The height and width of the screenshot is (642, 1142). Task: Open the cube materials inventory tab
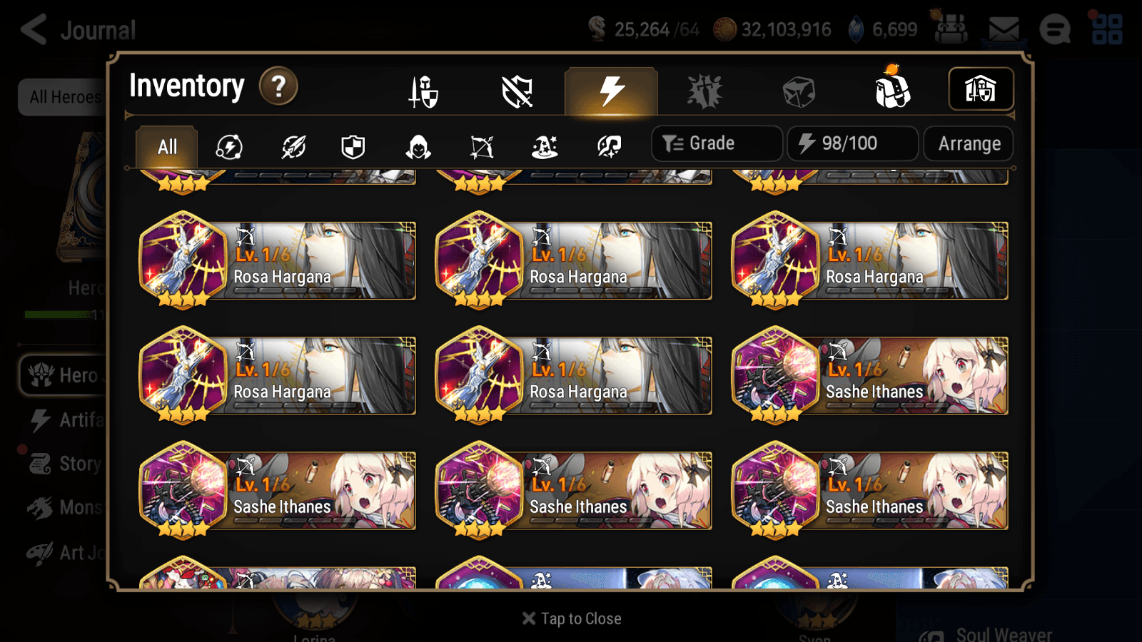pos(799,92)
